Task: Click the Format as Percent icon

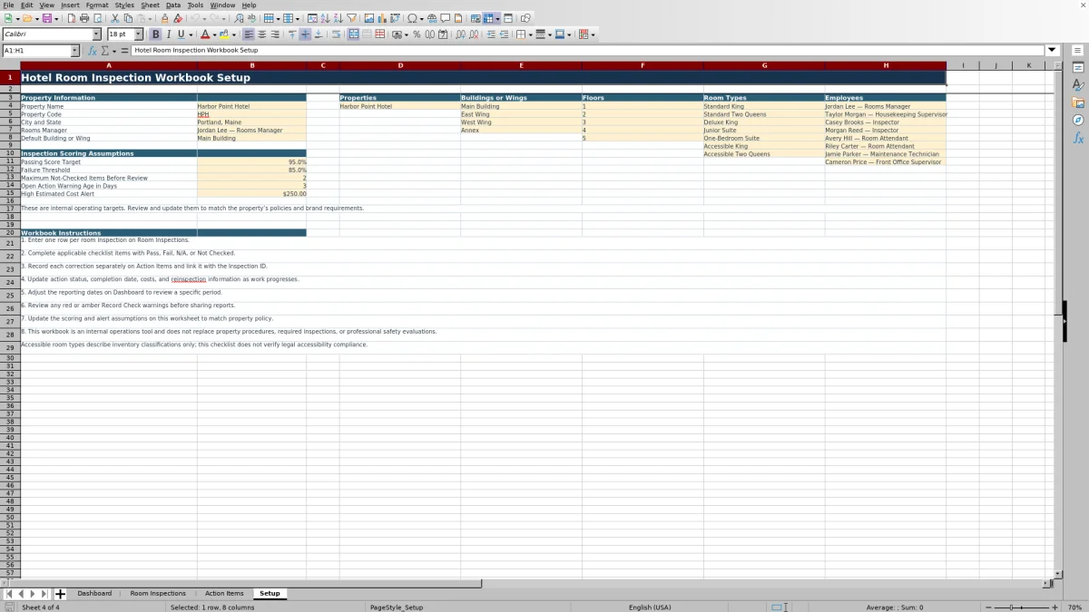Action: point(417,34)
